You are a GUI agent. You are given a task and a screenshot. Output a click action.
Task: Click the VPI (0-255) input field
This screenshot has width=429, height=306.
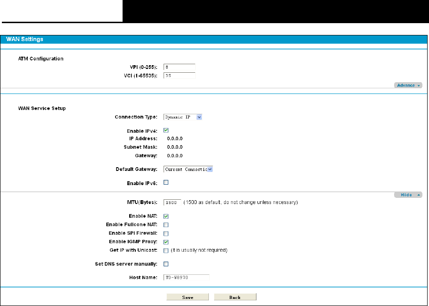[180, 67]
